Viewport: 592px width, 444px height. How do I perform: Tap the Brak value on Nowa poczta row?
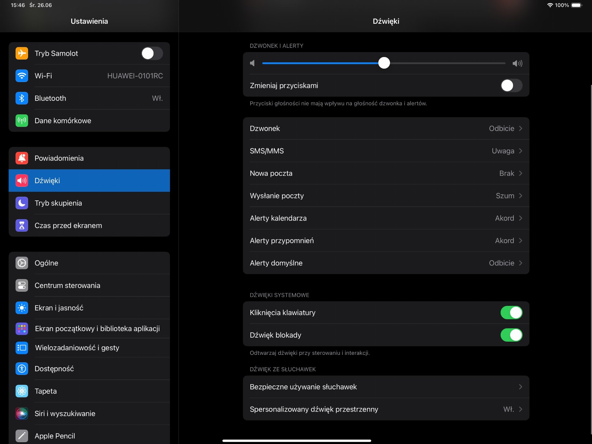[507, 174]
